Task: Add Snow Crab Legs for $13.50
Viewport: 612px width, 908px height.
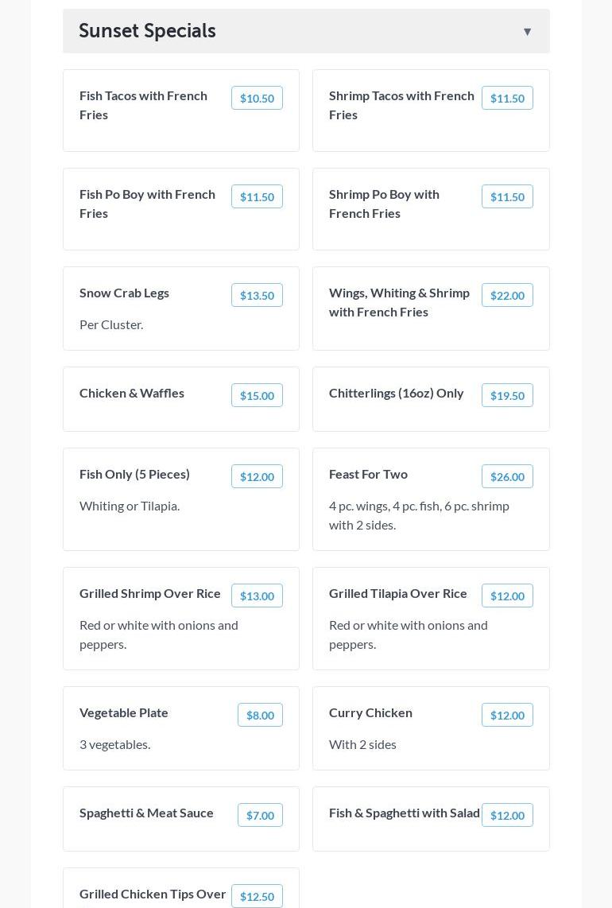Action: coord(257,295)
